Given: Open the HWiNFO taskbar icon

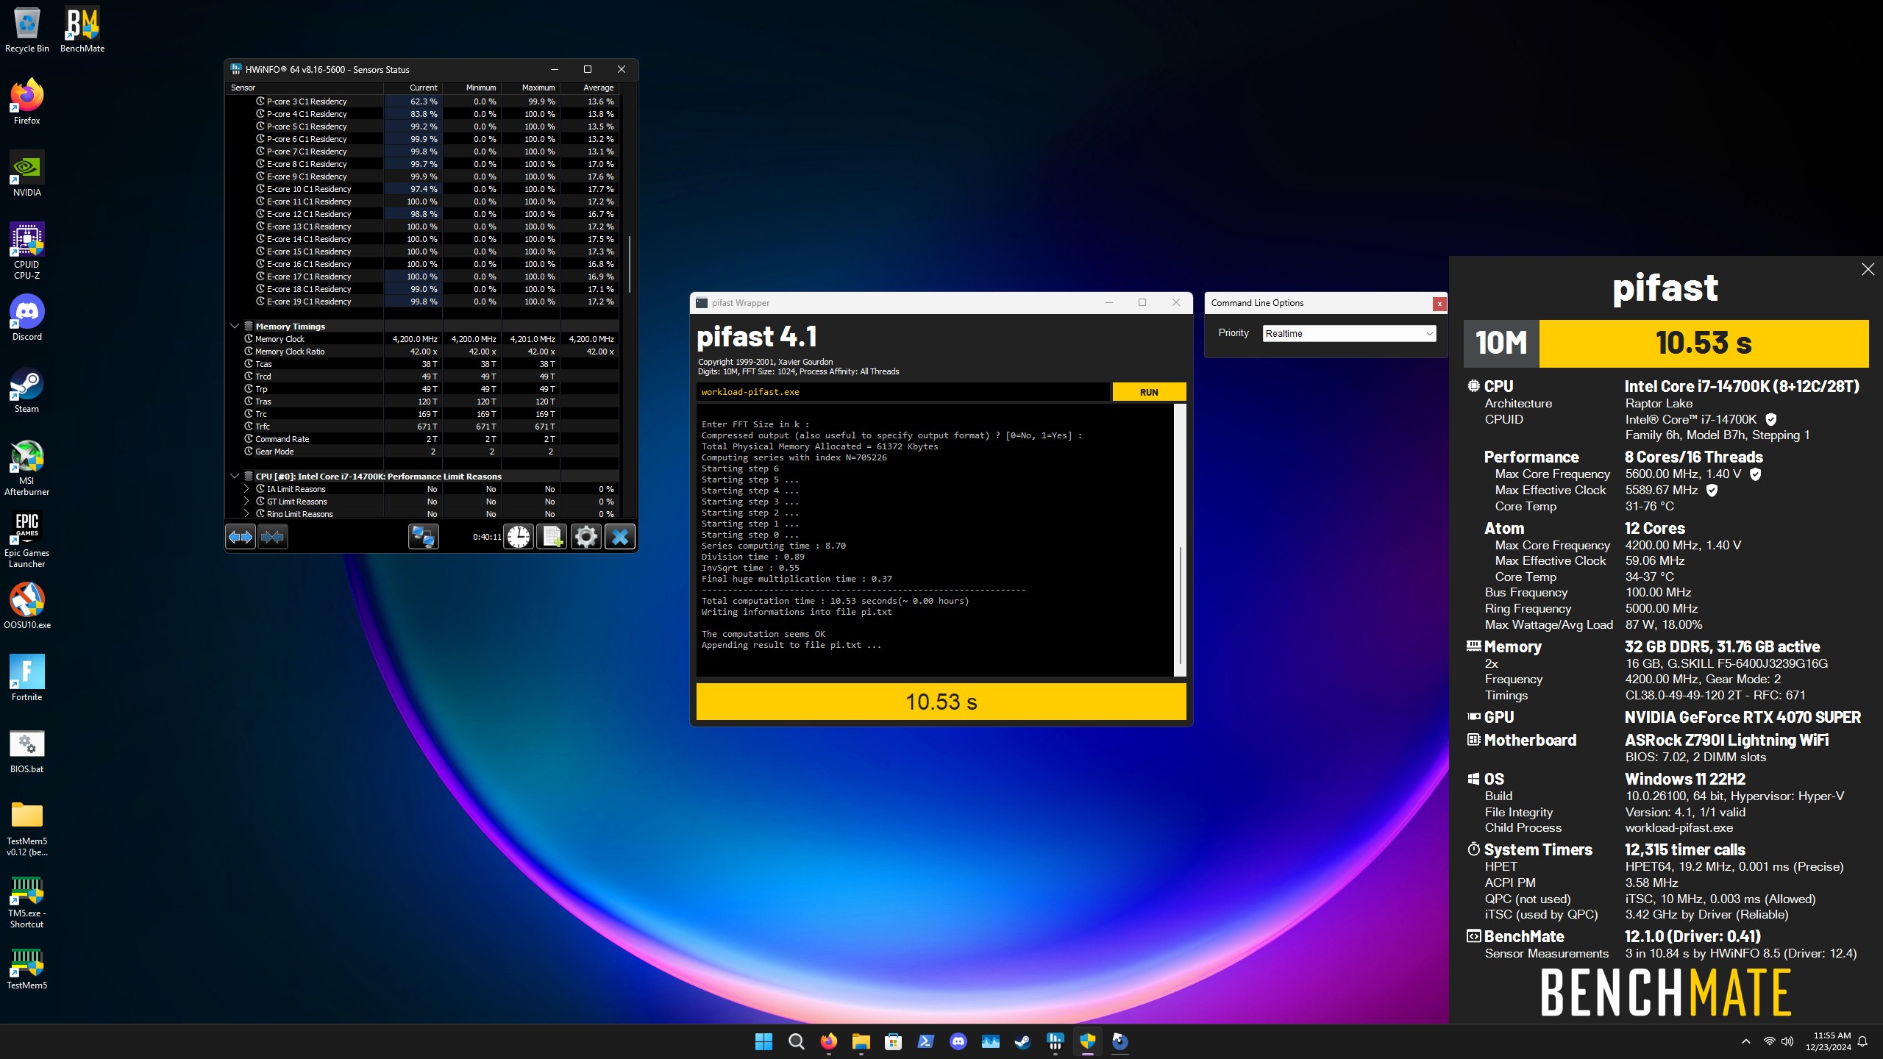Looking at the screenshot, I should pyautogui.click(x=1055, y=1041).
